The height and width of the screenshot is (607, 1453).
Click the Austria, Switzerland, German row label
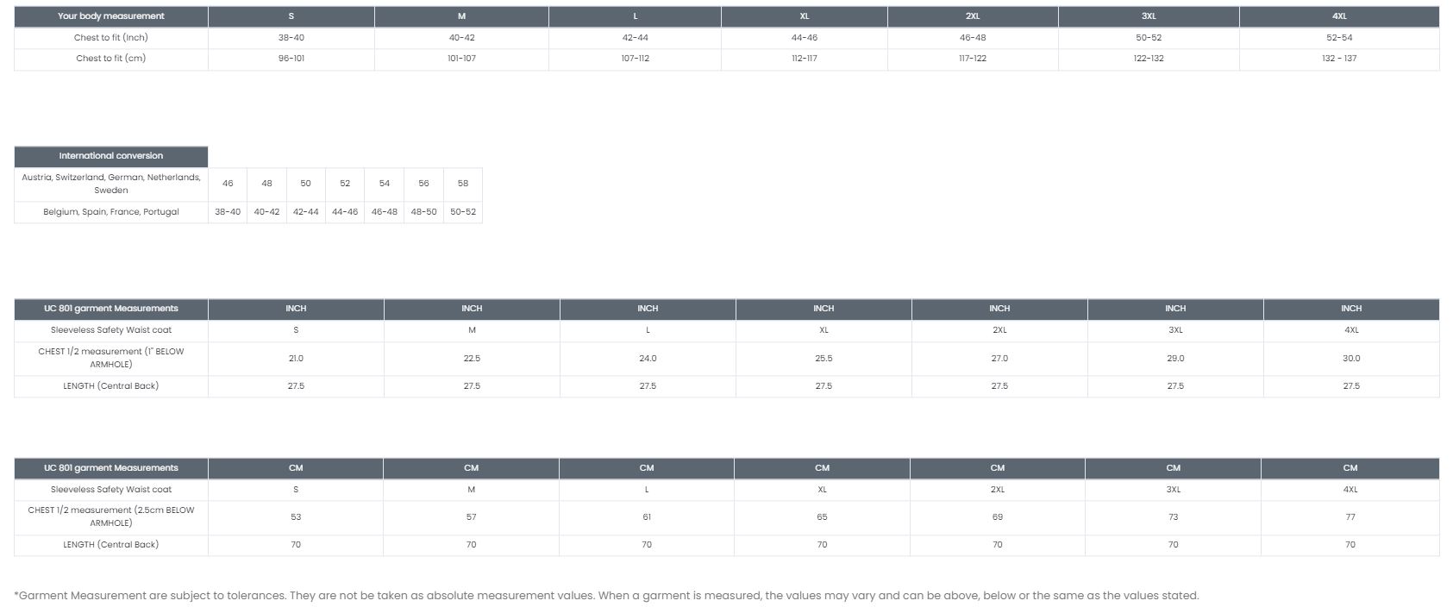(111, 184)
